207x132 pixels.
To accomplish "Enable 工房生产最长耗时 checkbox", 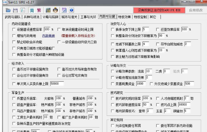I will coord(14,117).
